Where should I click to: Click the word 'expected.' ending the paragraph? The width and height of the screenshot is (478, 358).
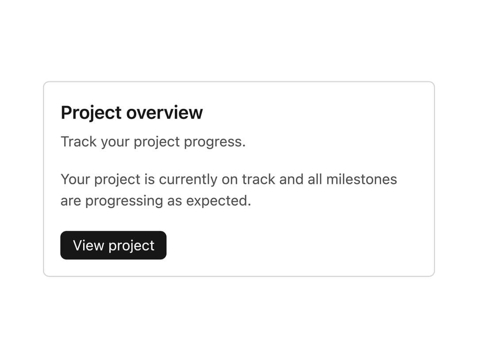(x=219, y=201)
